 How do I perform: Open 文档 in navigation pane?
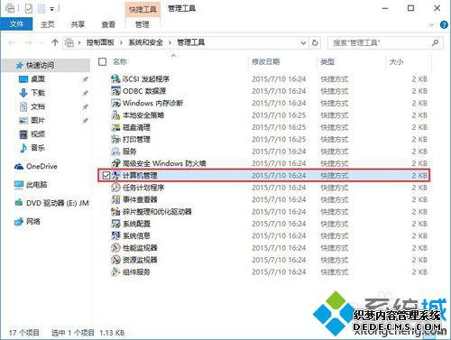pyautogui.click(x=38, y=106)
